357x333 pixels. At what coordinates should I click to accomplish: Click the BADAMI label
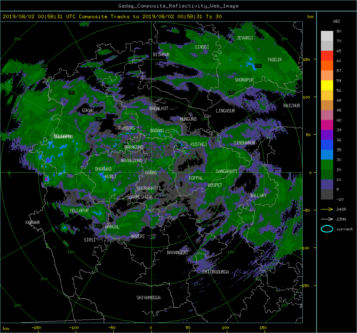click(x=157, y=131)
